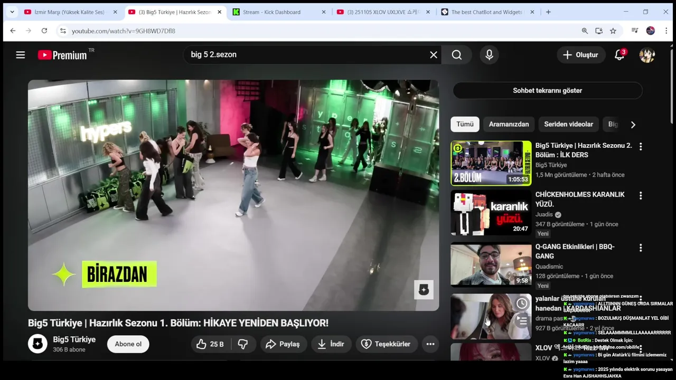Open the YouTube guide hamburger menu
Image resolution: width=676 pixels, height=380 pixels.
pos(21,55)
